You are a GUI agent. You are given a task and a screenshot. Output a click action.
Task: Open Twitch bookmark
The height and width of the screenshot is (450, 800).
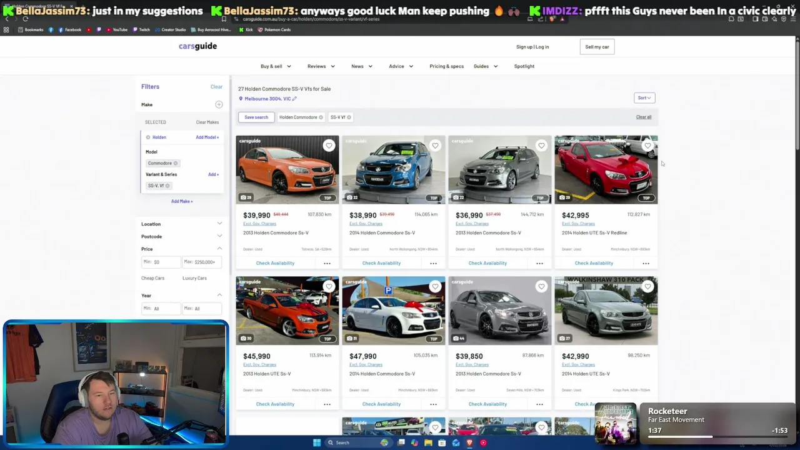coord(141,29)
